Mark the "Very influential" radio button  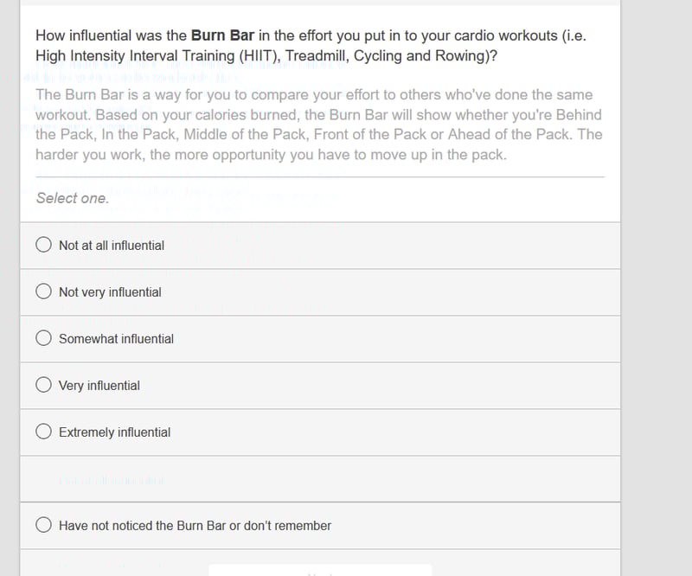tap(44, 385)
